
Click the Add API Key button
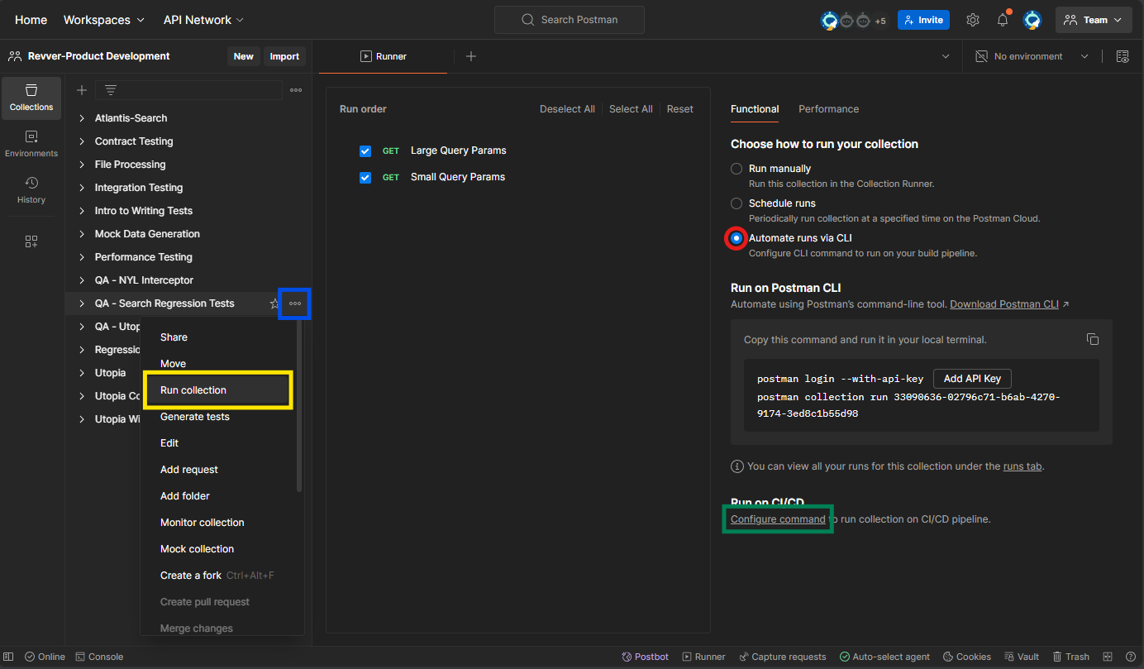pyautogui.click(x=972, y=379)
